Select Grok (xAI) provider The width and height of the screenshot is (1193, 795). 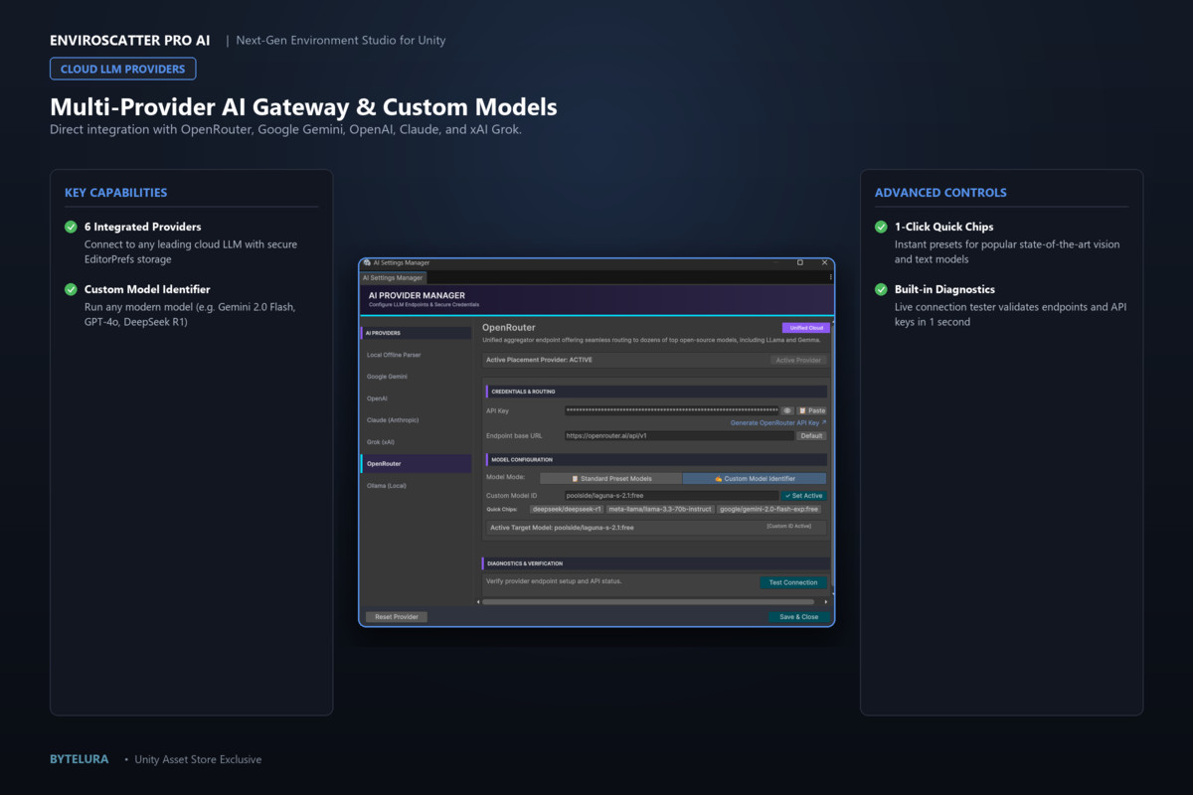pos(416,442)
